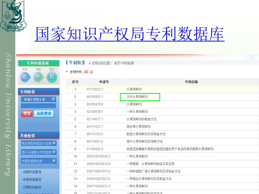Viewport: 259px width, 194px height.
Task: Click application number 98113153.0
Action: coord(95,134)
